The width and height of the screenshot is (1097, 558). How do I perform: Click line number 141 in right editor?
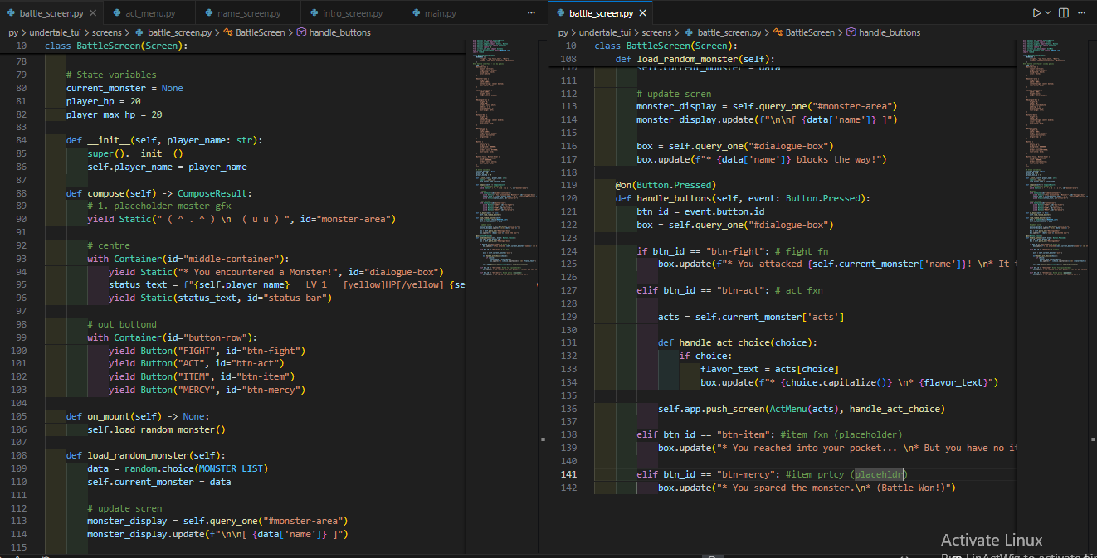pyautogui.click(x=568, y=474)
